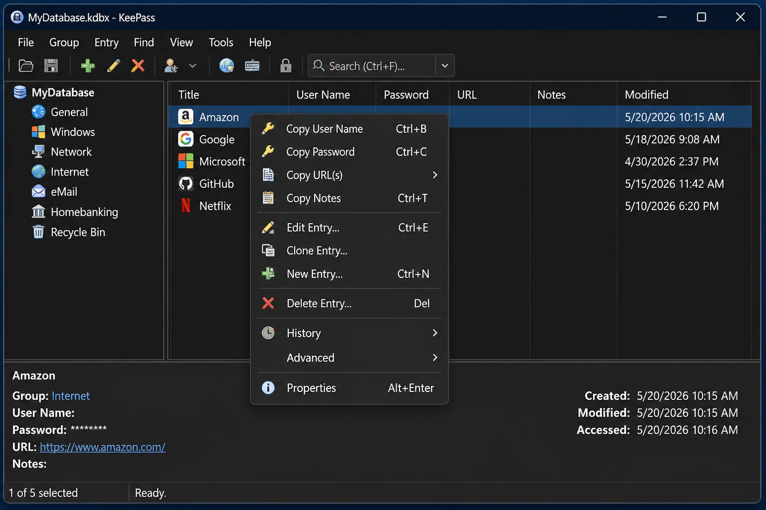Sort by Password column header

point(412,95)
